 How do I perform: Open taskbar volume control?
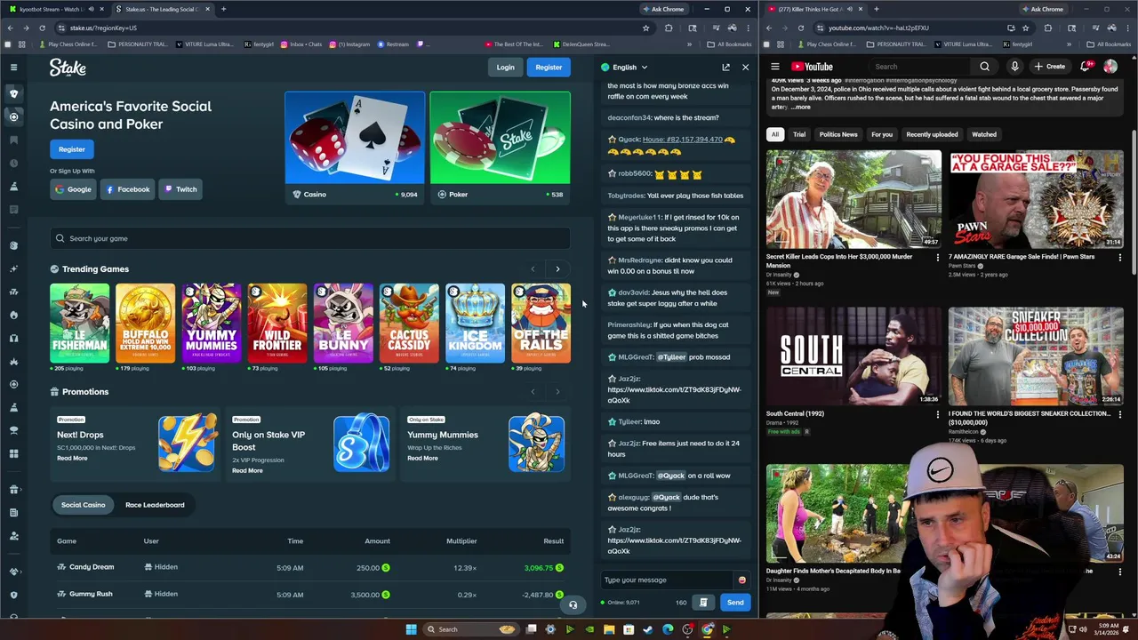(1083, 630)
